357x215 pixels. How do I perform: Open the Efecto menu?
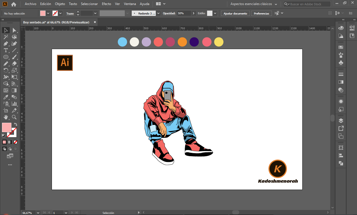[x=106, y=4]
